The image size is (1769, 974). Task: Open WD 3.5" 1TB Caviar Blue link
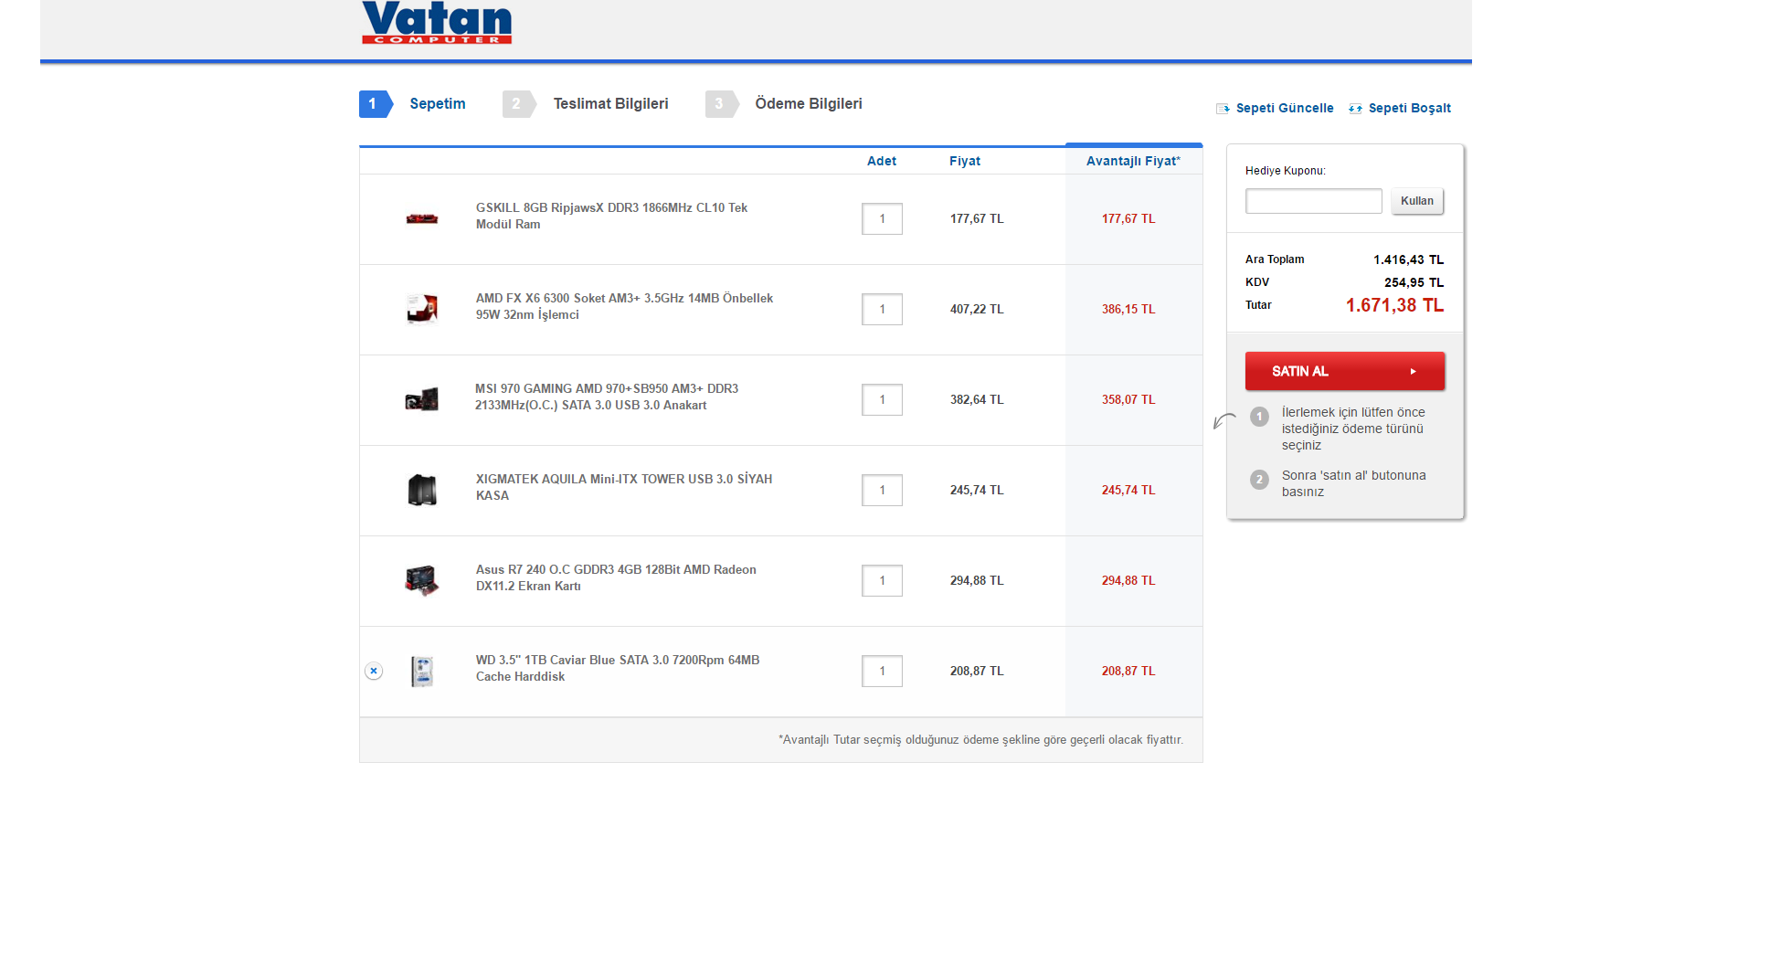[618, 668]
